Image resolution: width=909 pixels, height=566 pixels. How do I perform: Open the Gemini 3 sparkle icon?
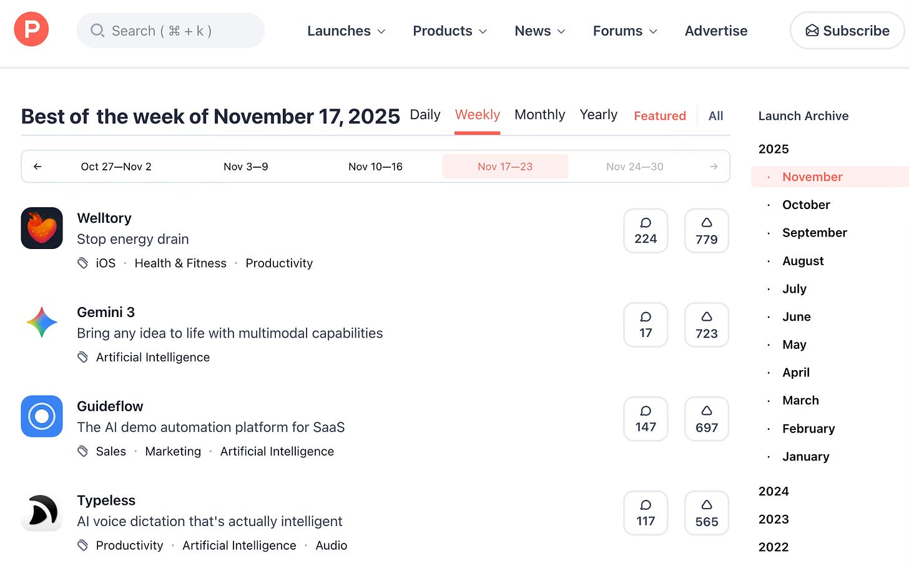pos(42,323)
